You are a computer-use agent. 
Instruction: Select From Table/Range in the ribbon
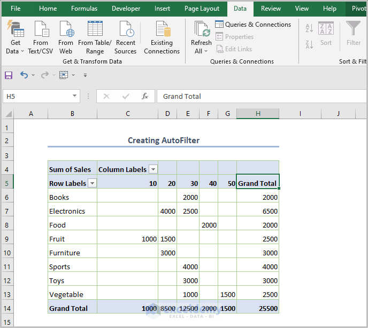point(95,37)
